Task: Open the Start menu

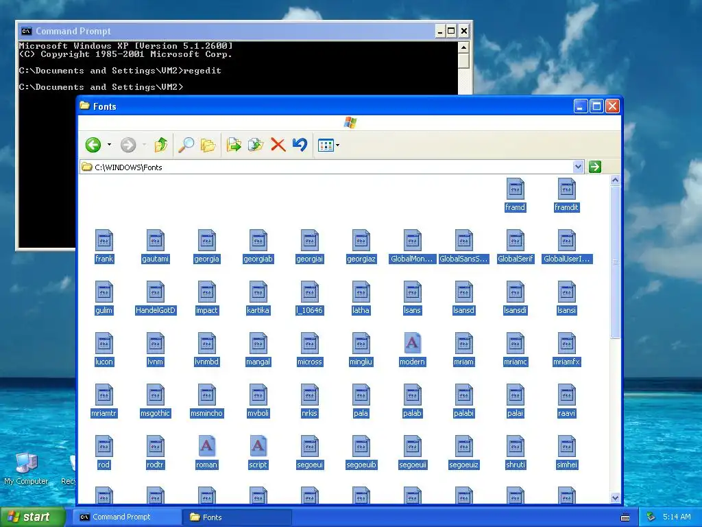Action: (x=32, y=517)
